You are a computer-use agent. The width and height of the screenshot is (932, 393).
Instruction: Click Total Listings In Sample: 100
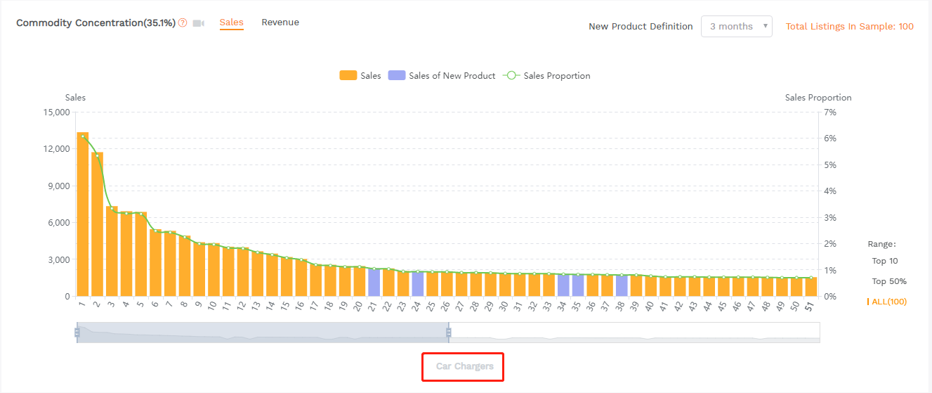point(849,27)
